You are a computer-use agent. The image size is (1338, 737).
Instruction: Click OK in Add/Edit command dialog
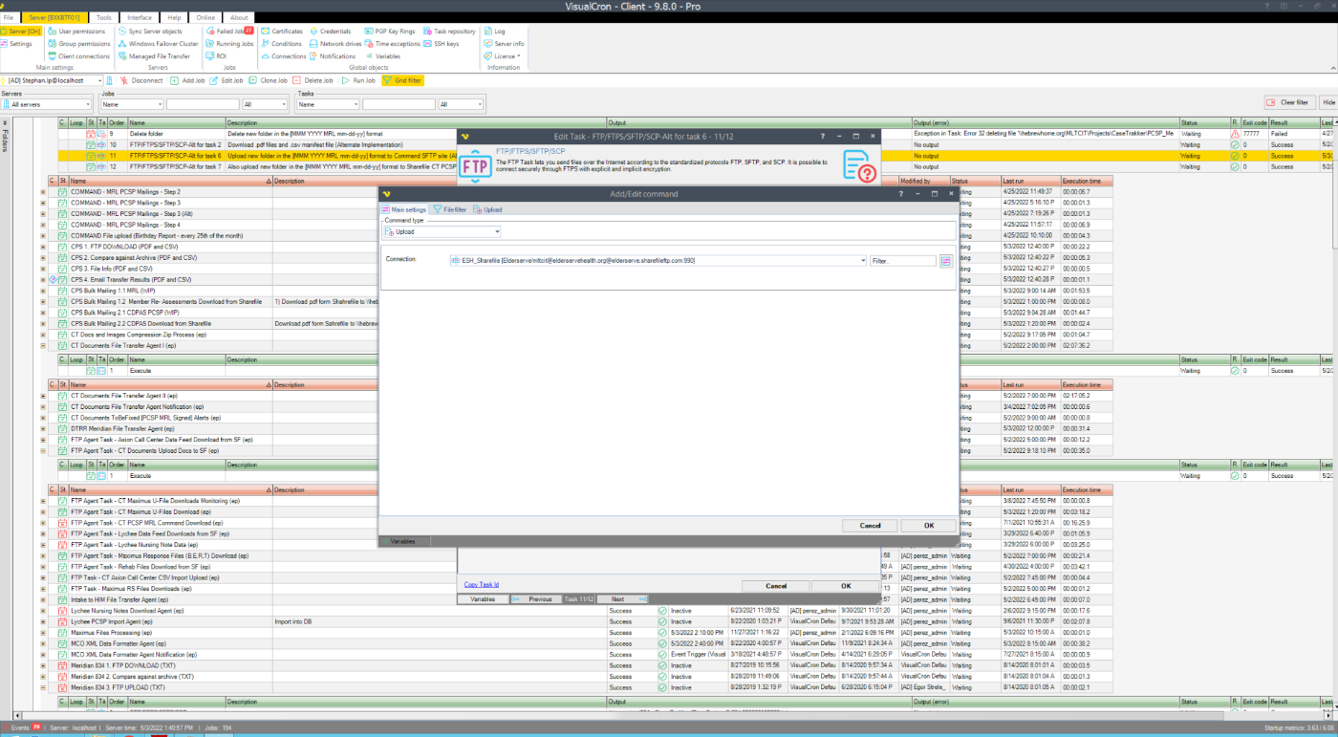click(928, 526)
